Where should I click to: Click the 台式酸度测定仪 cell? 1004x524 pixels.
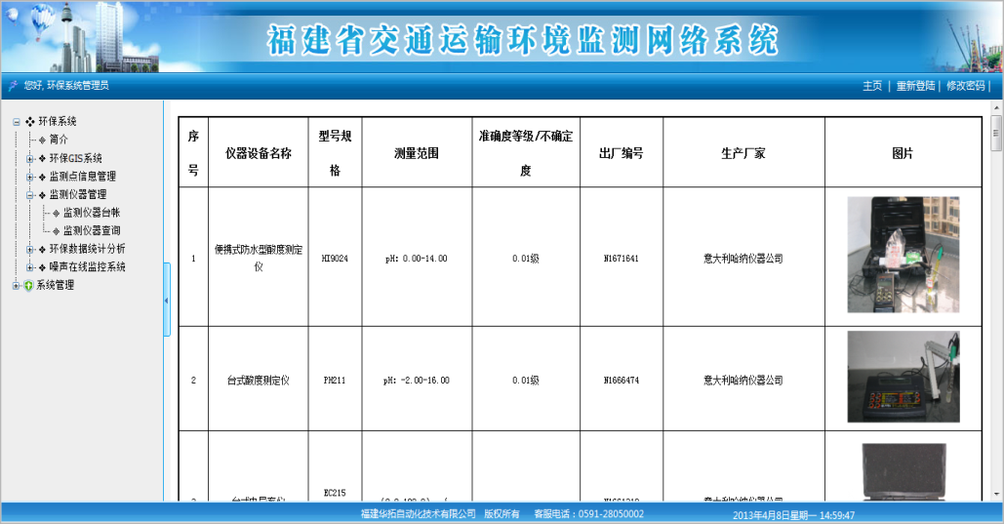[258, 381]
